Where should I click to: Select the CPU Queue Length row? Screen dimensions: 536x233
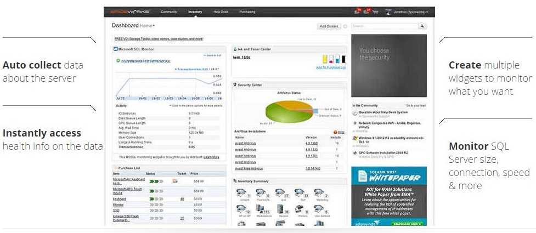pos(168,123)
